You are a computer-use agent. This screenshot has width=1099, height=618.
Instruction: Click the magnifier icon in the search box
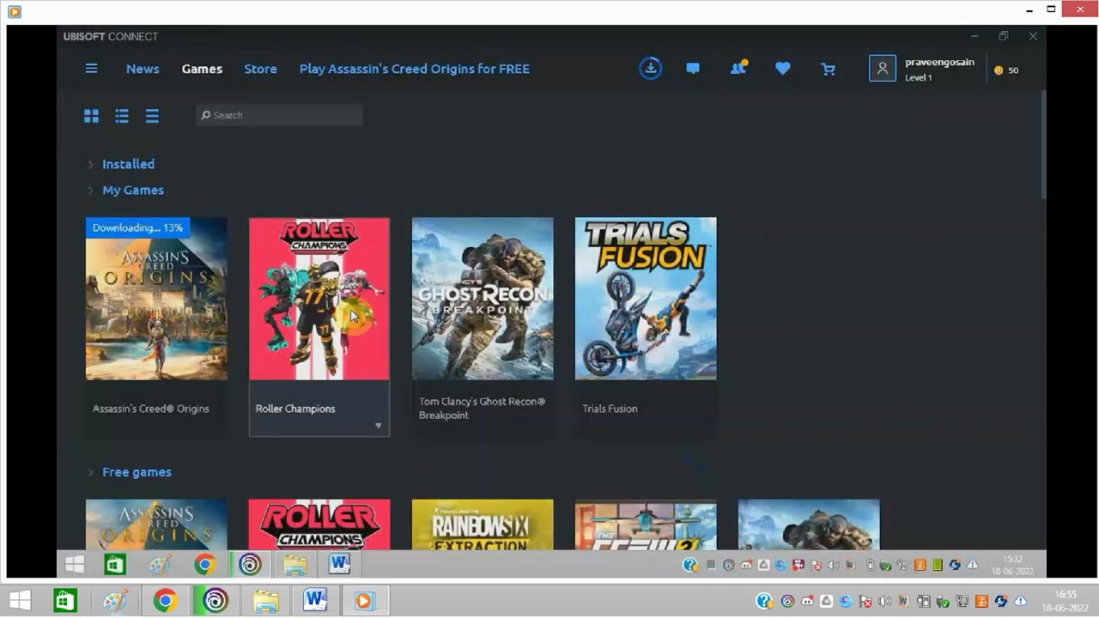click(206, 115)
